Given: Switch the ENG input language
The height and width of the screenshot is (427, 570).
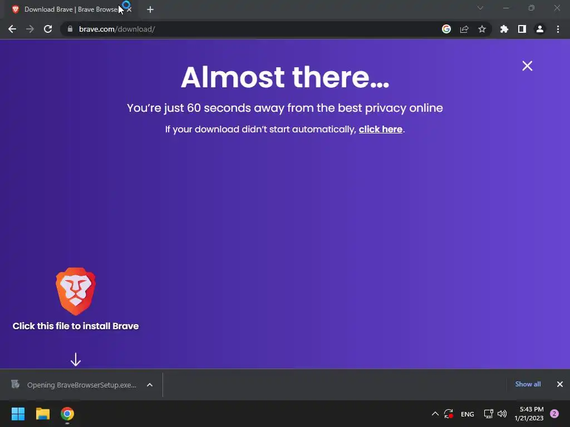Looking at the screenshot, I should tap(468, 414).
